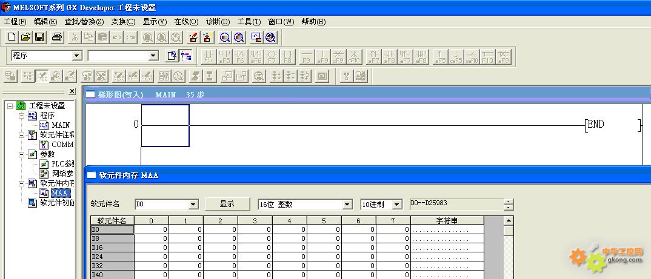This screenshot has height=279, width=651.
Task: Click the paste clipboard icon
Action: (103, 38)
